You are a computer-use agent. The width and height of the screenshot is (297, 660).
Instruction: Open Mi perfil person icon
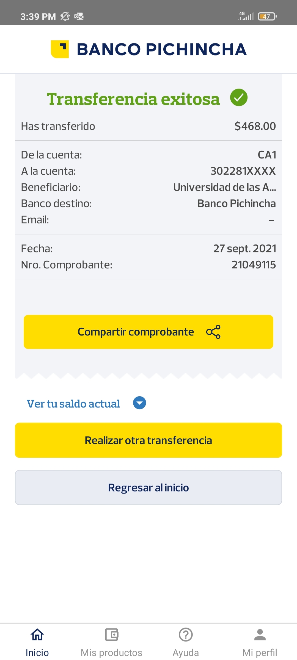(x=260, y=635)
